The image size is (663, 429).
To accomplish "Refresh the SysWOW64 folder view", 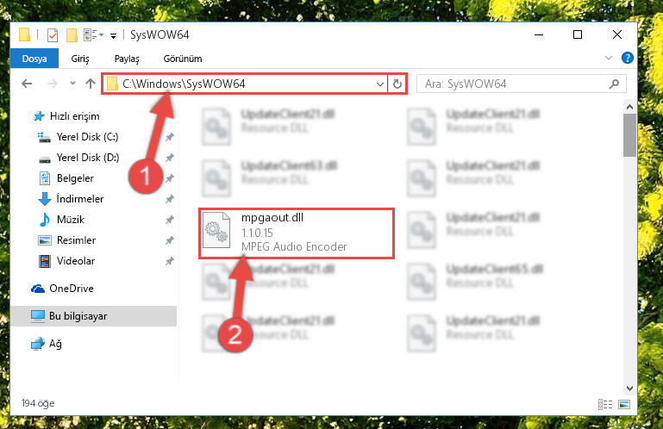I will click(397, 84).
